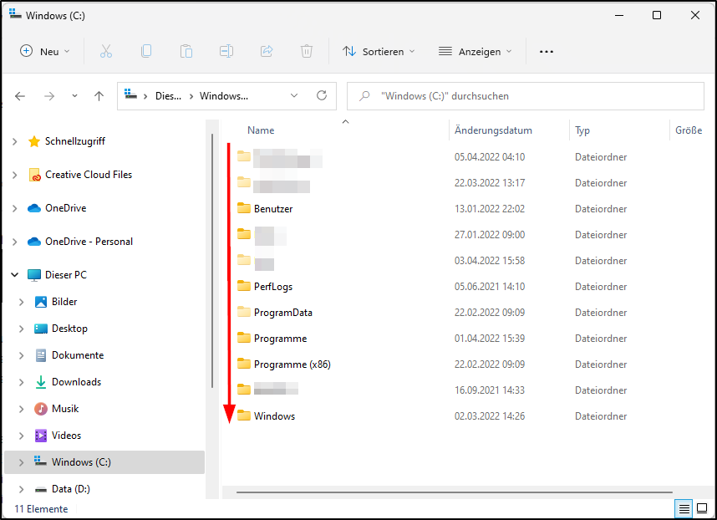Select the PerfLogs folder name
This screenshot has height=520, width=717.
(x=273, y=287)
